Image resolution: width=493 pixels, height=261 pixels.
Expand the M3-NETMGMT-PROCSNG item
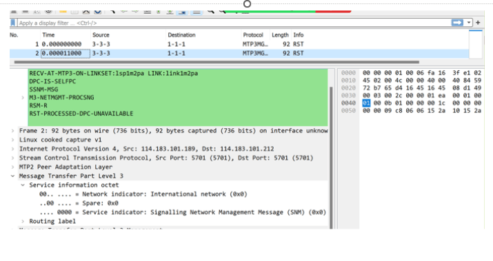pos(23,98)
